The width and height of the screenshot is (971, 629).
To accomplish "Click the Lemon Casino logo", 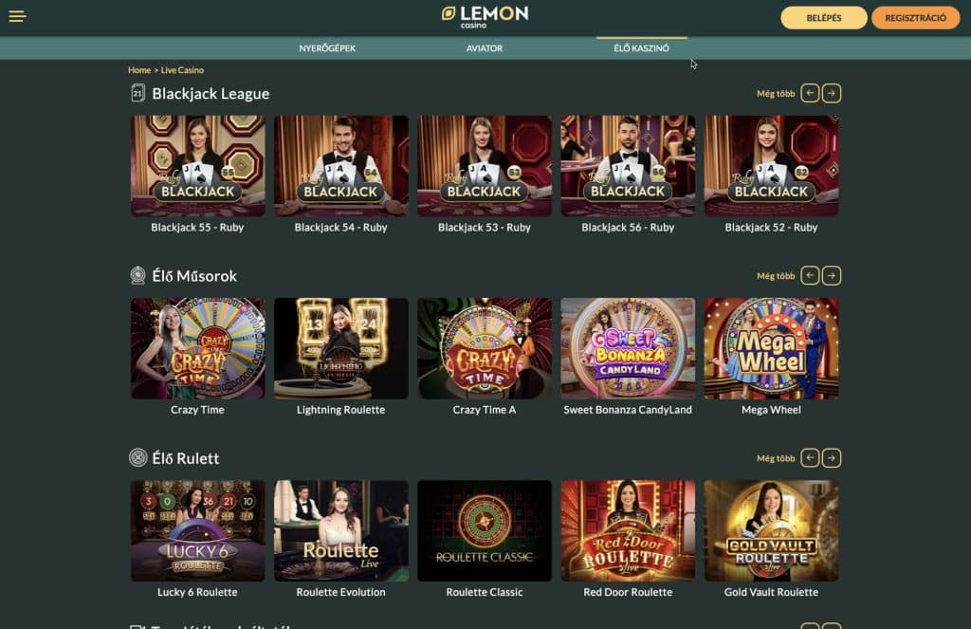I will (485, 17).
